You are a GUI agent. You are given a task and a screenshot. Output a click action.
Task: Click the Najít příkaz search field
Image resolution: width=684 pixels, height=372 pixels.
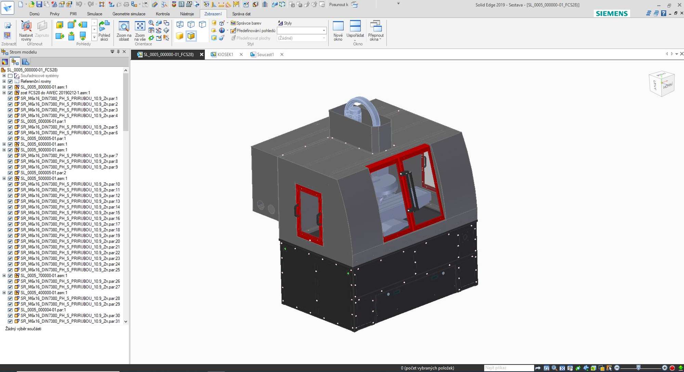click(x=509, y=368)
